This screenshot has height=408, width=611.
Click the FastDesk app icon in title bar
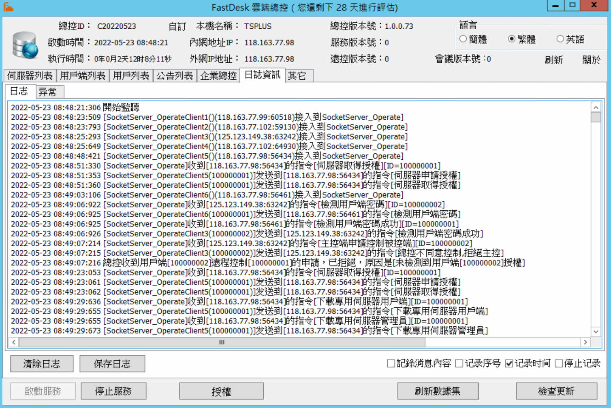(x=9, y=7)
